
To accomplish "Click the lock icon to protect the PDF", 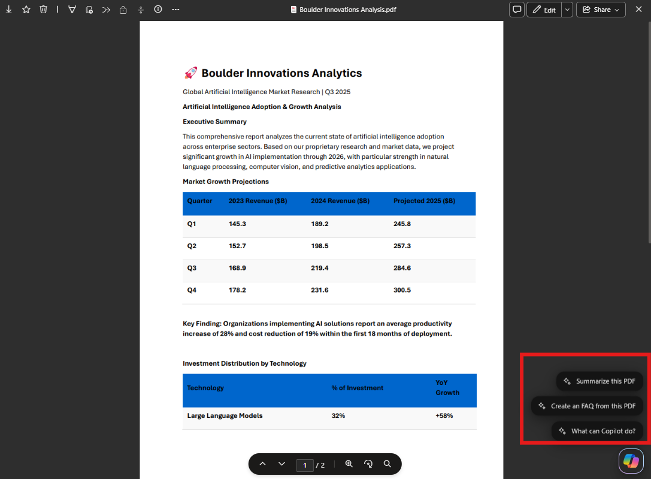I will [123, 10].
